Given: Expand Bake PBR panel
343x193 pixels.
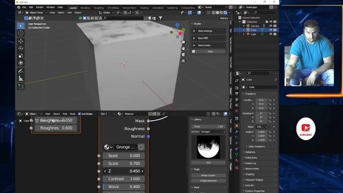Looking at the screenshot, I should click(x=208, y=38).
